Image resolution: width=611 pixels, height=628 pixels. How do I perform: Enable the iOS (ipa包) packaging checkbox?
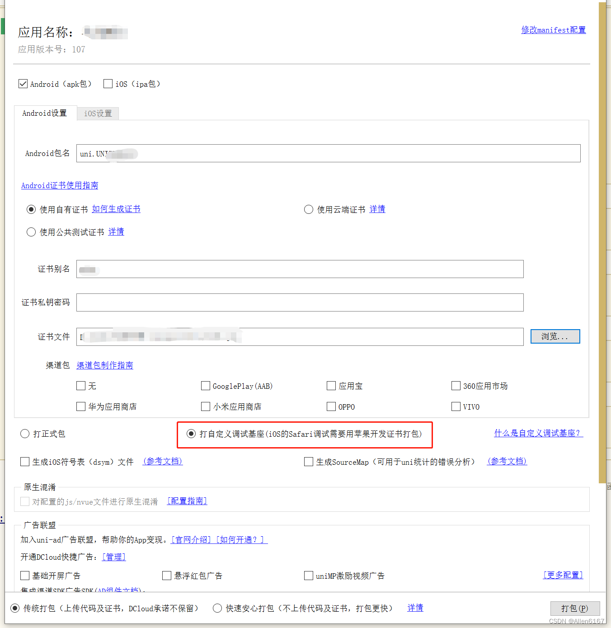click(108, 84)
